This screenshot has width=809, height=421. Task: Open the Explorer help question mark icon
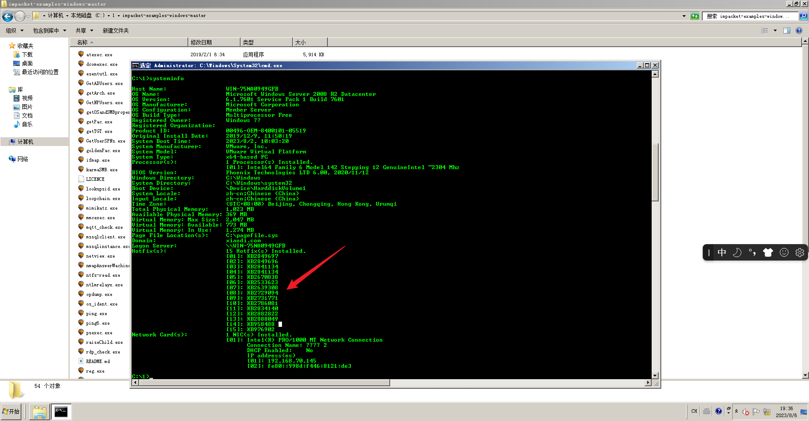point(799,31)
